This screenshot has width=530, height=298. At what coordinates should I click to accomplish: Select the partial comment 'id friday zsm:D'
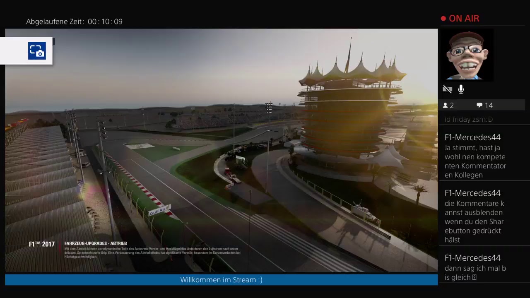[x=469, y=120]
